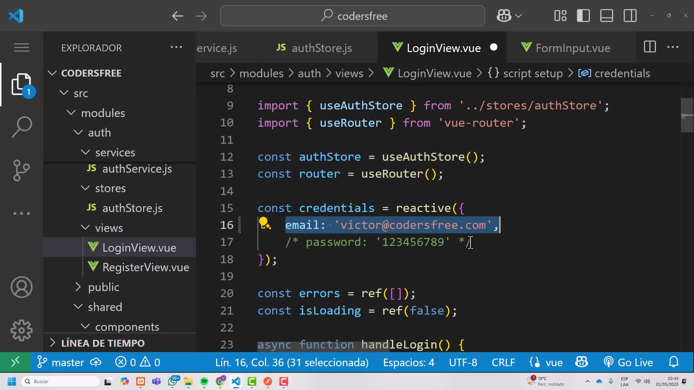Change encoding UTF-8
Screen dimensions: 694x390
[x=463, y=362]
